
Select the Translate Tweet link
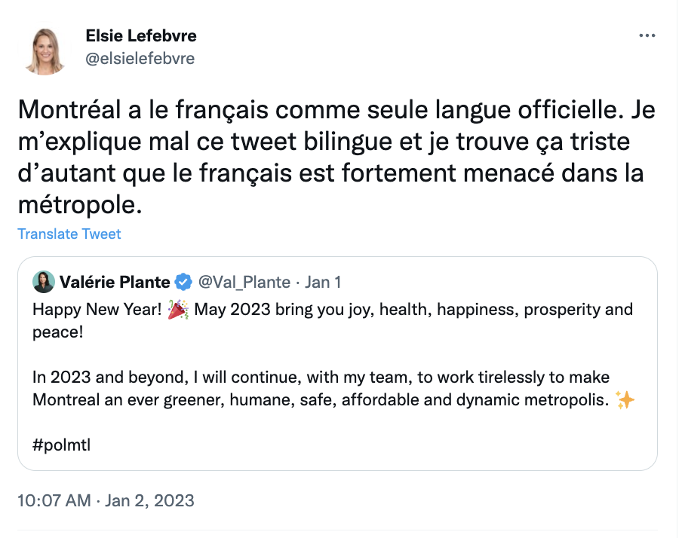click(x=69, y=234)
